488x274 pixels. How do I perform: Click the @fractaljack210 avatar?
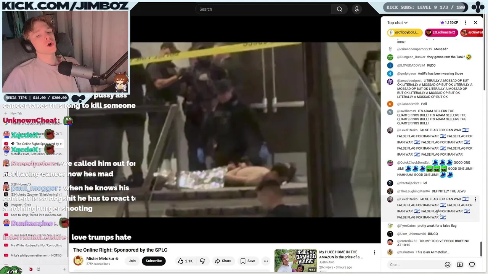tap(390, 183)
